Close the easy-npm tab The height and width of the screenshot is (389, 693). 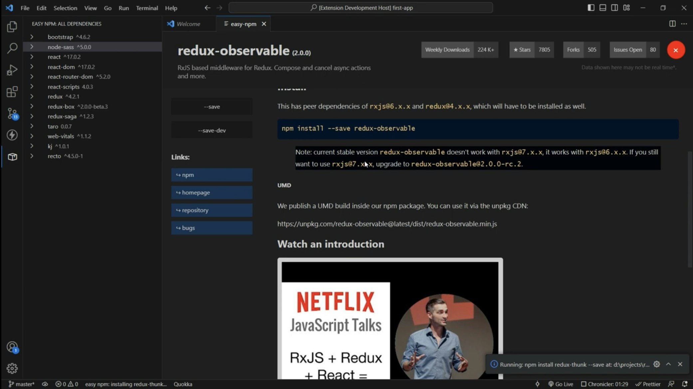pos(264,24)
